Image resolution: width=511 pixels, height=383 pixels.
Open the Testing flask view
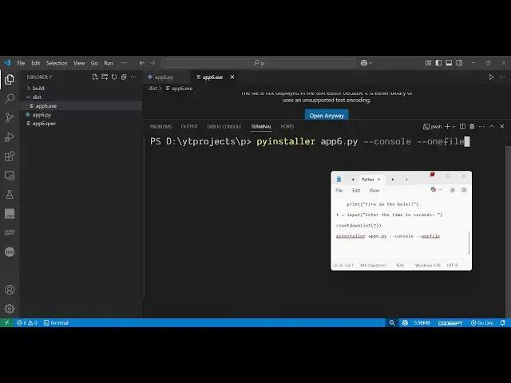[10, 195]
